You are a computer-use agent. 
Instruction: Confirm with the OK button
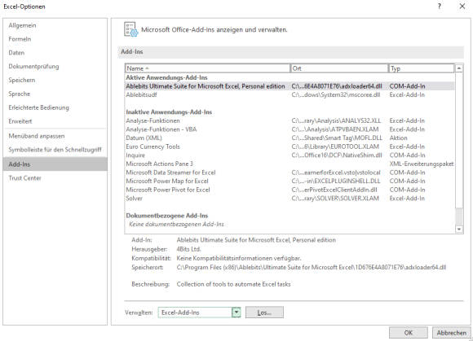pos(408,333)
